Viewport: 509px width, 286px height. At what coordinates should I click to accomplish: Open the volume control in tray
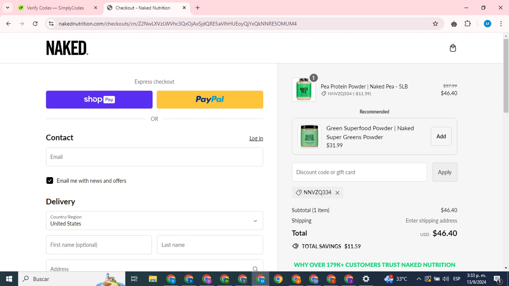coord(446,279)
